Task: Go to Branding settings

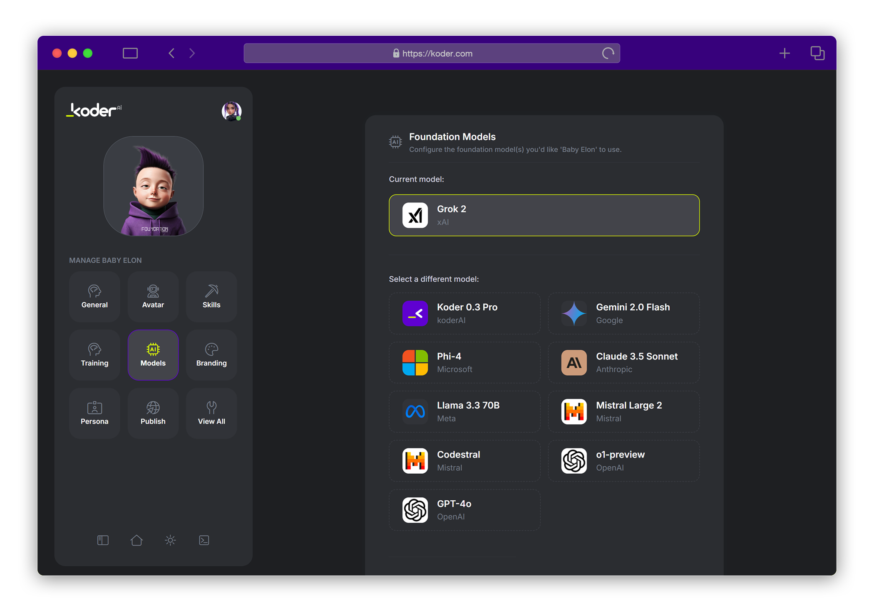Action: [211, 355]
